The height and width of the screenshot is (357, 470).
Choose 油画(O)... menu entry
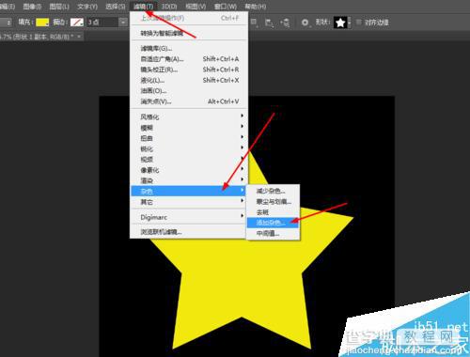189,91
